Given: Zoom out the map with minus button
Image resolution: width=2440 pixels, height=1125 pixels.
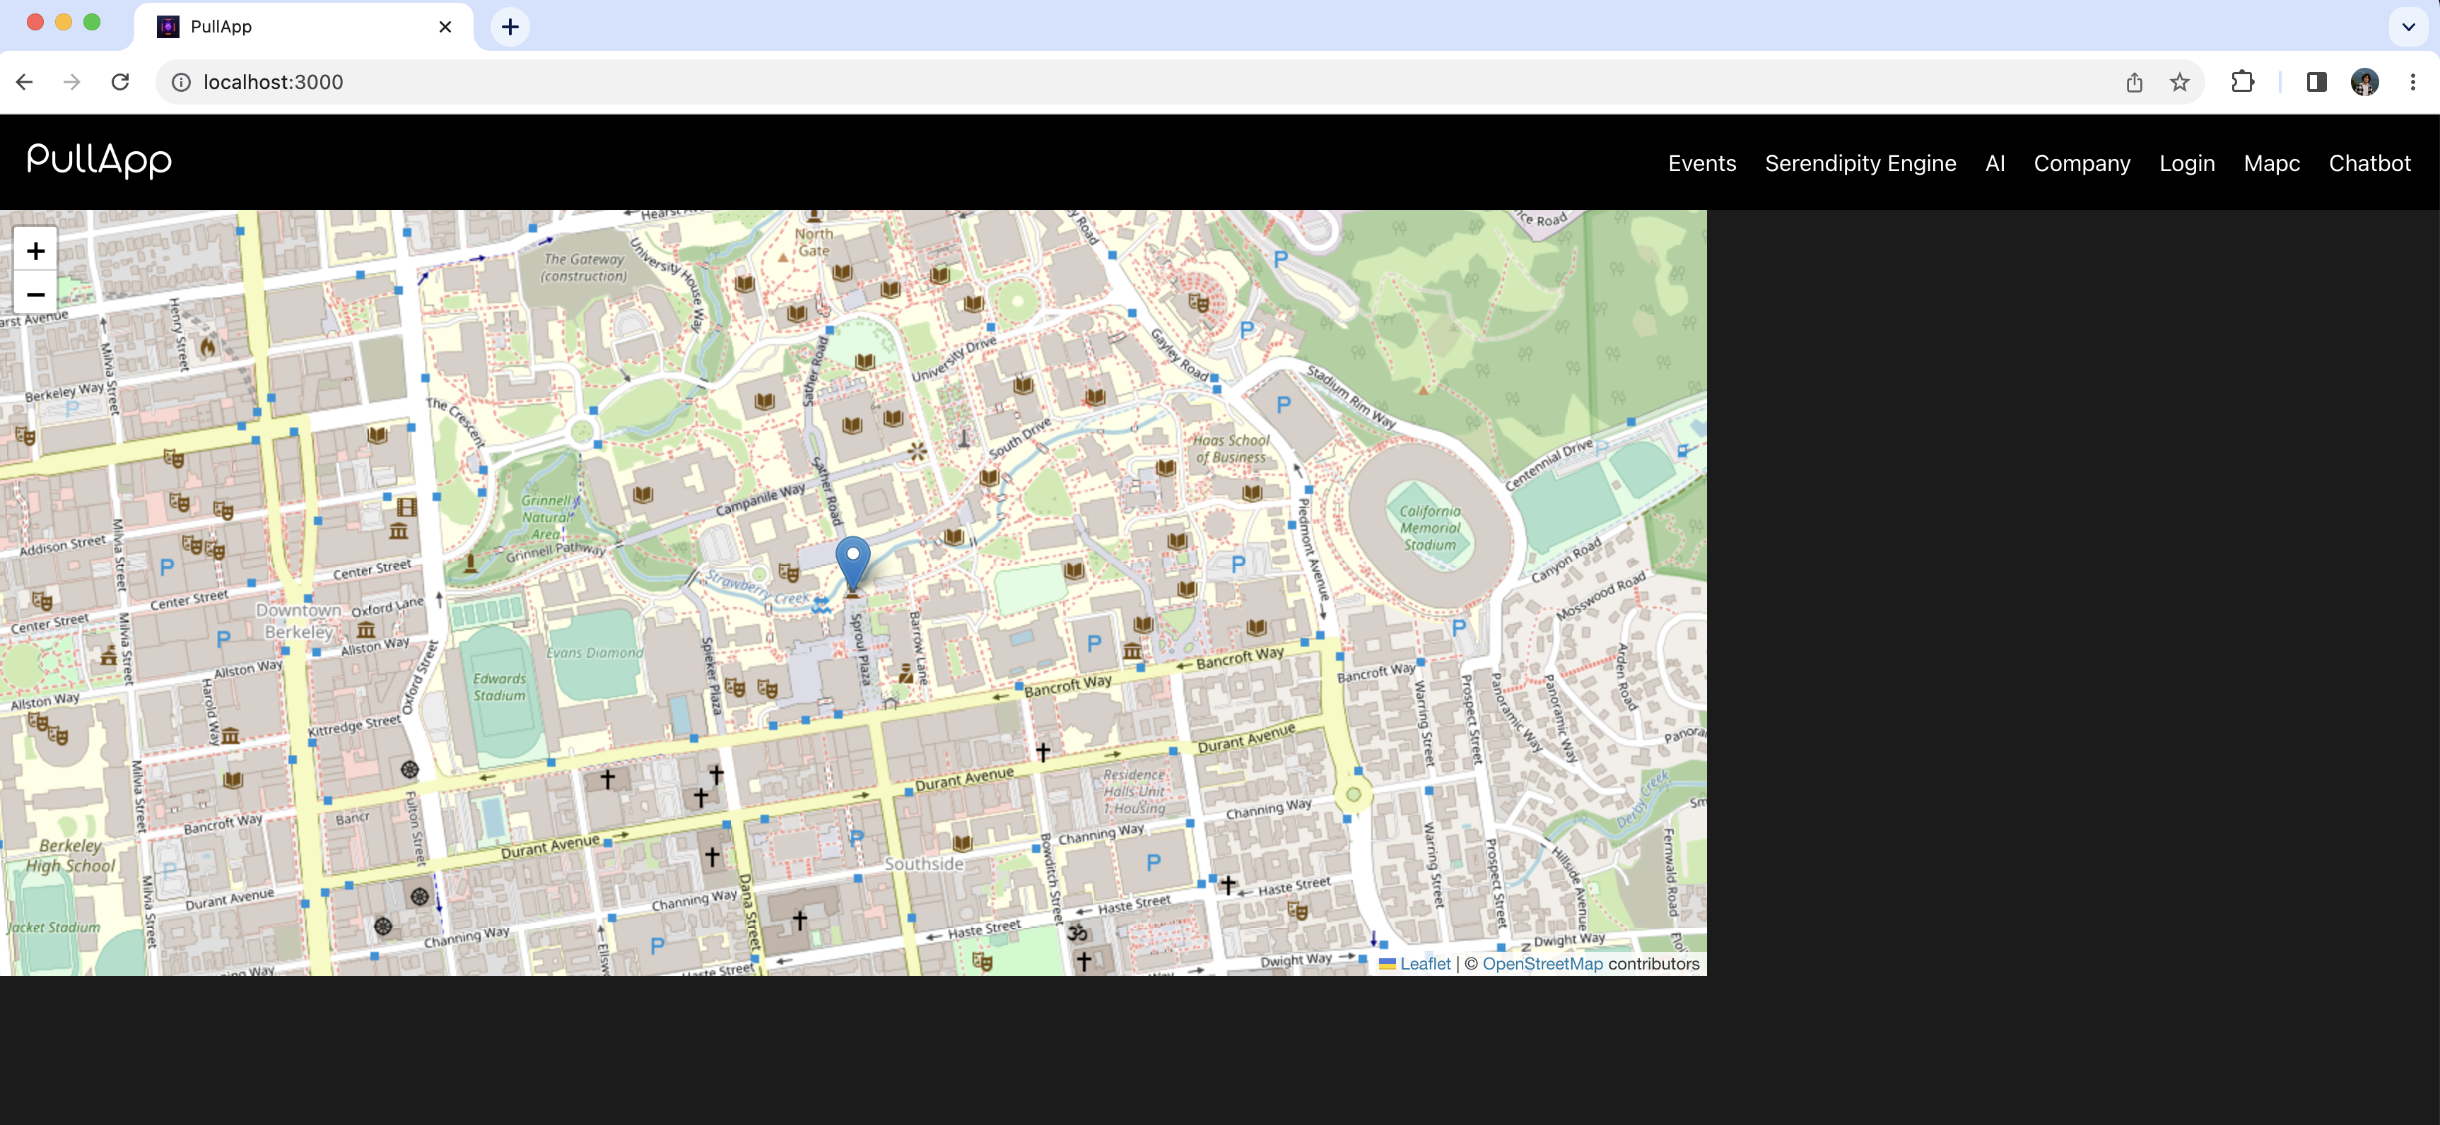Looking at the screenshot, I should 36,295.
